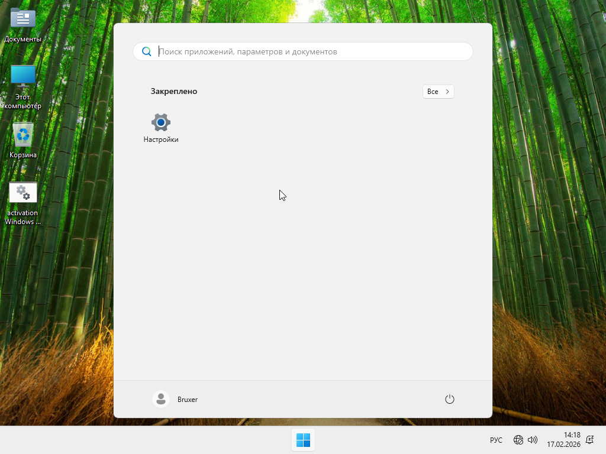606x454 pixels.
Task: Select the activation Windows desktop shortcut
Action: point(23,203)
